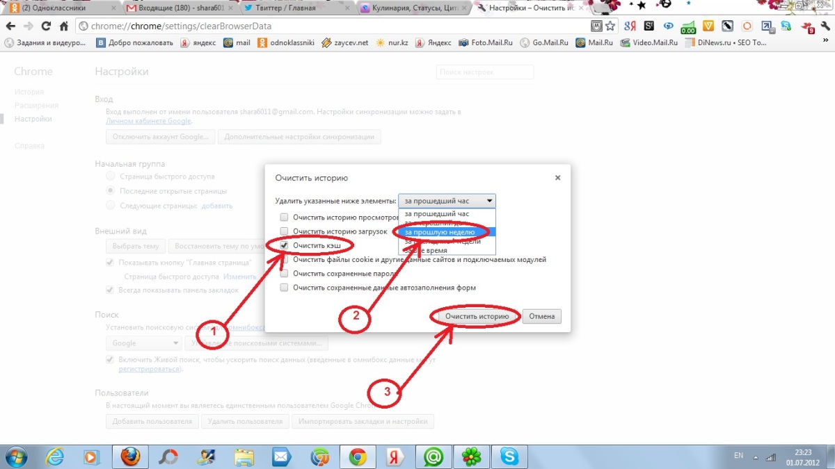The width and height of the screenshot is (835, 469).
Task: Open the time range dropdown 'за прошедший час'
Action: 447,201
